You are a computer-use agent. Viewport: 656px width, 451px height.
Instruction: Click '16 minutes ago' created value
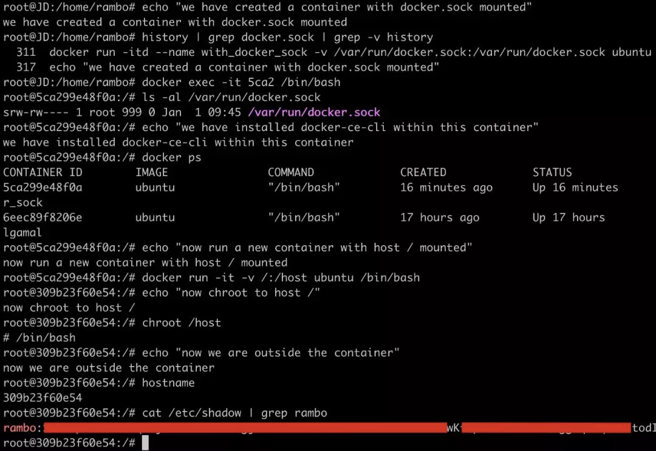tap(446, 187)
